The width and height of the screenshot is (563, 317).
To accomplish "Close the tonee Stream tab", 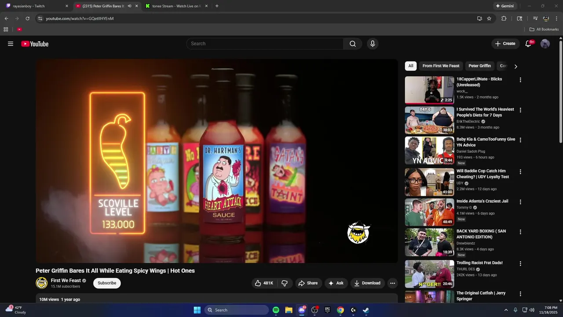I will coord(206,6).
